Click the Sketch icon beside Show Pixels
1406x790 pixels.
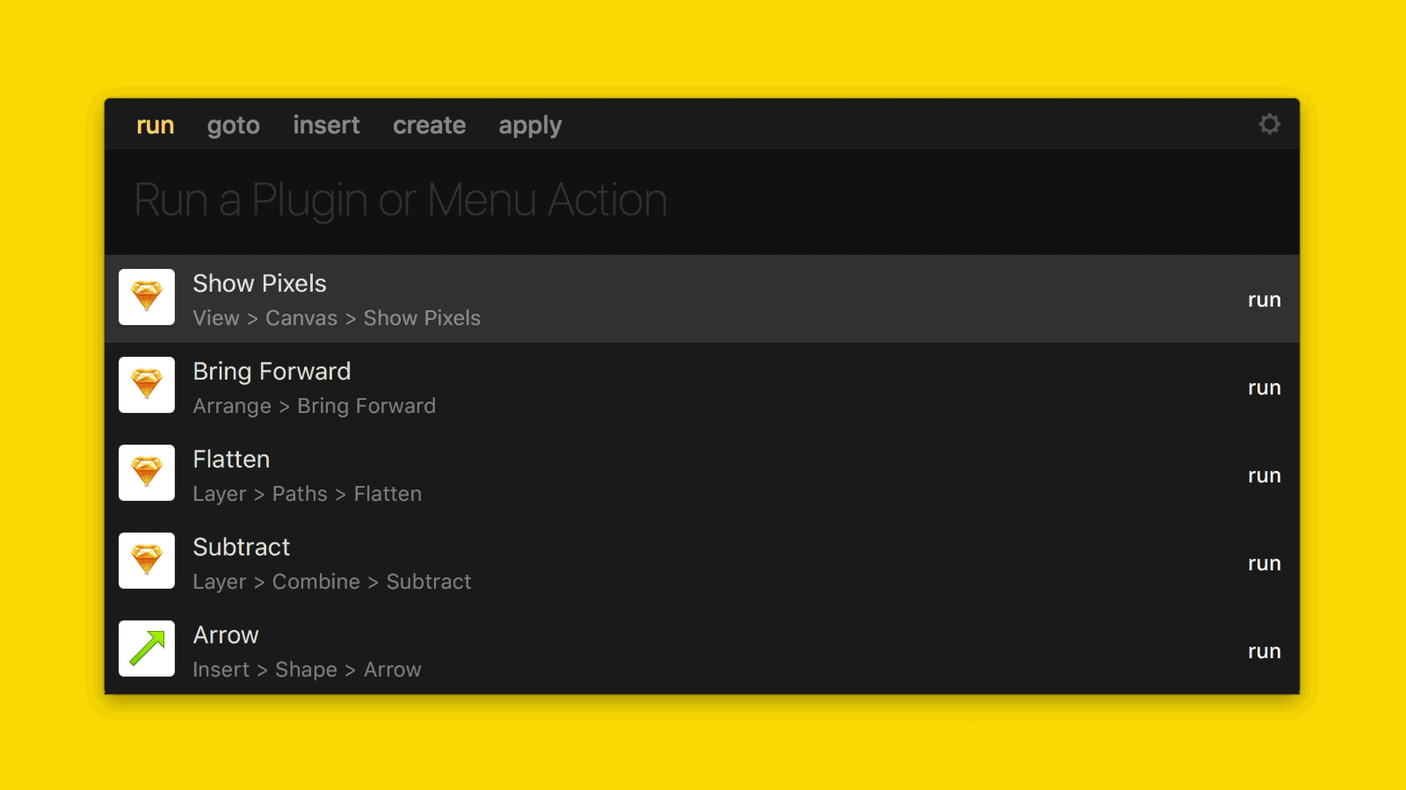[147, 297]
